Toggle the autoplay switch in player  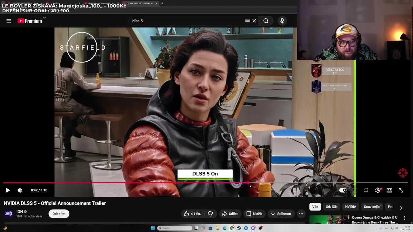pyautogui.click(x=343, y=190)
